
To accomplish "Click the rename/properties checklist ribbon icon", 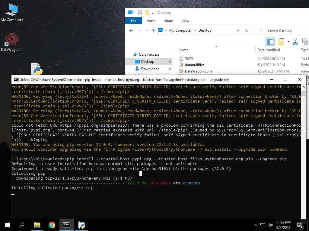I will click(281, 42).
